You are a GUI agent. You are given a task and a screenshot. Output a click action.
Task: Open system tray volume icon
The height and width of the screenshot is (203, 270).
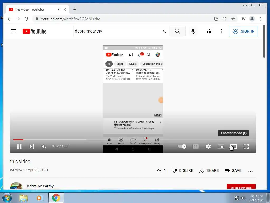243,198
